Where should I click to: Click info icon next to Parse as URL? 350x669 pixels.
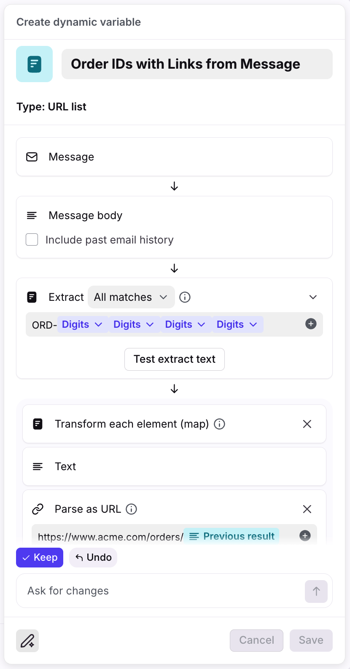click(132, 509)
